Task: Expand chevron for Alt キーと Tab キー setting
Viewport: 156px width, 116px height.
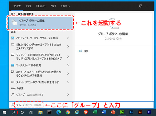Action: (68, 74)
